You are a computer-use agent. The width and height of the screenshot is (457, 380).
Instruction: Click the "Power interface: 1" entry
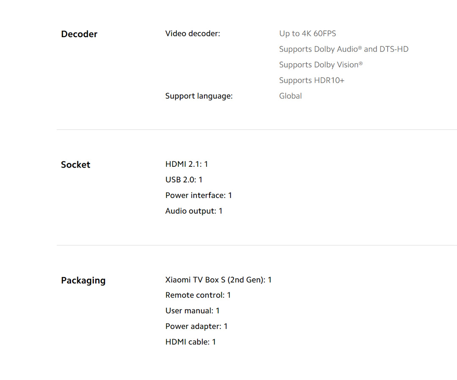point(198,195)
